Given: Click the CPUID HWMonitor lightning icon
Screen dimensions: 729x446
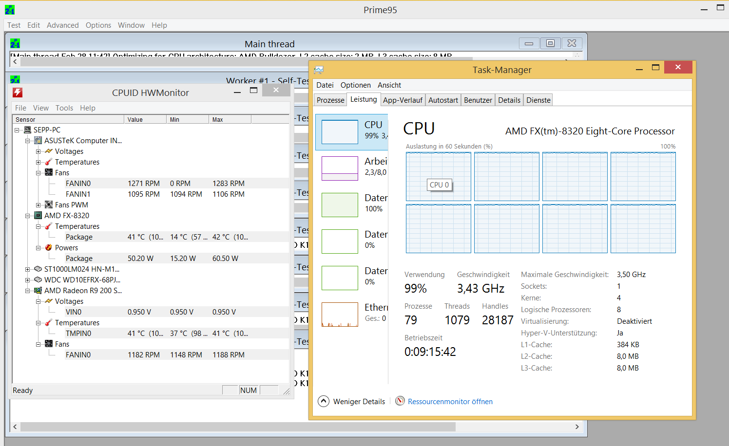Looking at the screenshot, I should pyautogui.click(x=18, y=93).
